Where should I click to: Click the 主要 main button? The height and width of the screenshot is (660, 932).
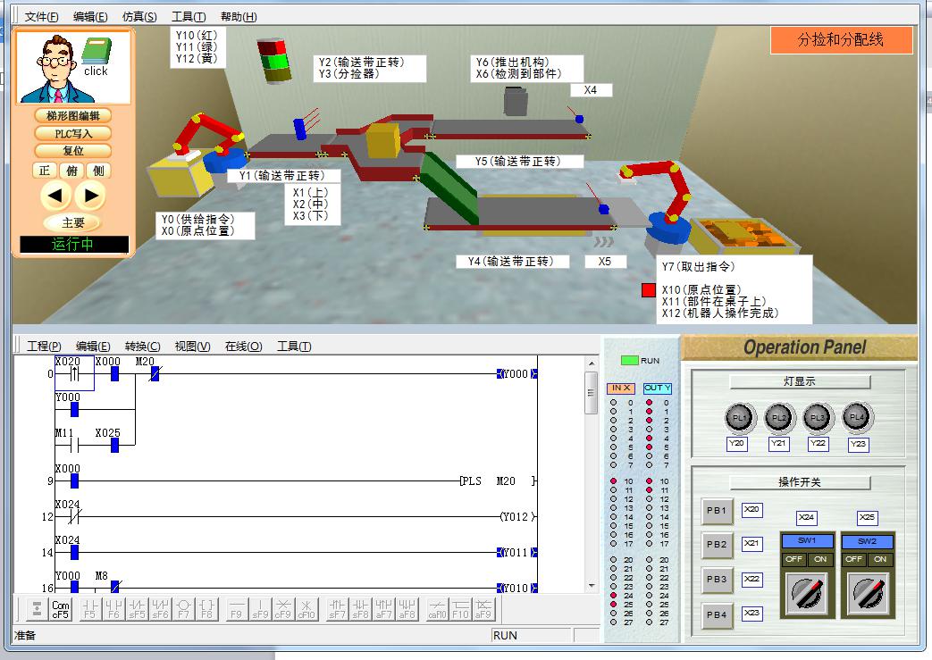73,222
